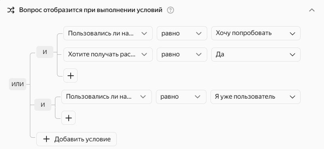Open the 'Да' value dropdown
Screen dimensions: 324x149
pos(256,54)
